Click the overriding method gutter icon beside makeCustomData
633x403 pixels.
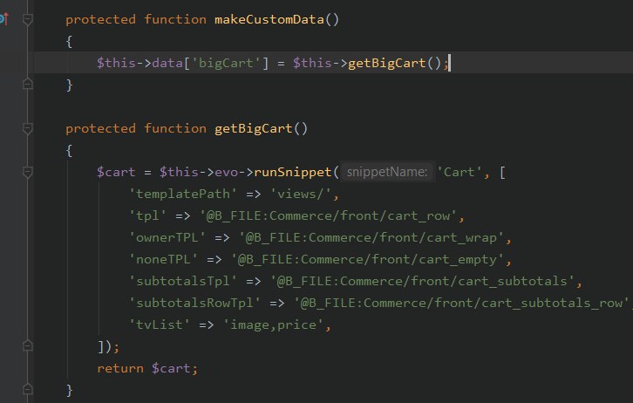pos(4,18)
